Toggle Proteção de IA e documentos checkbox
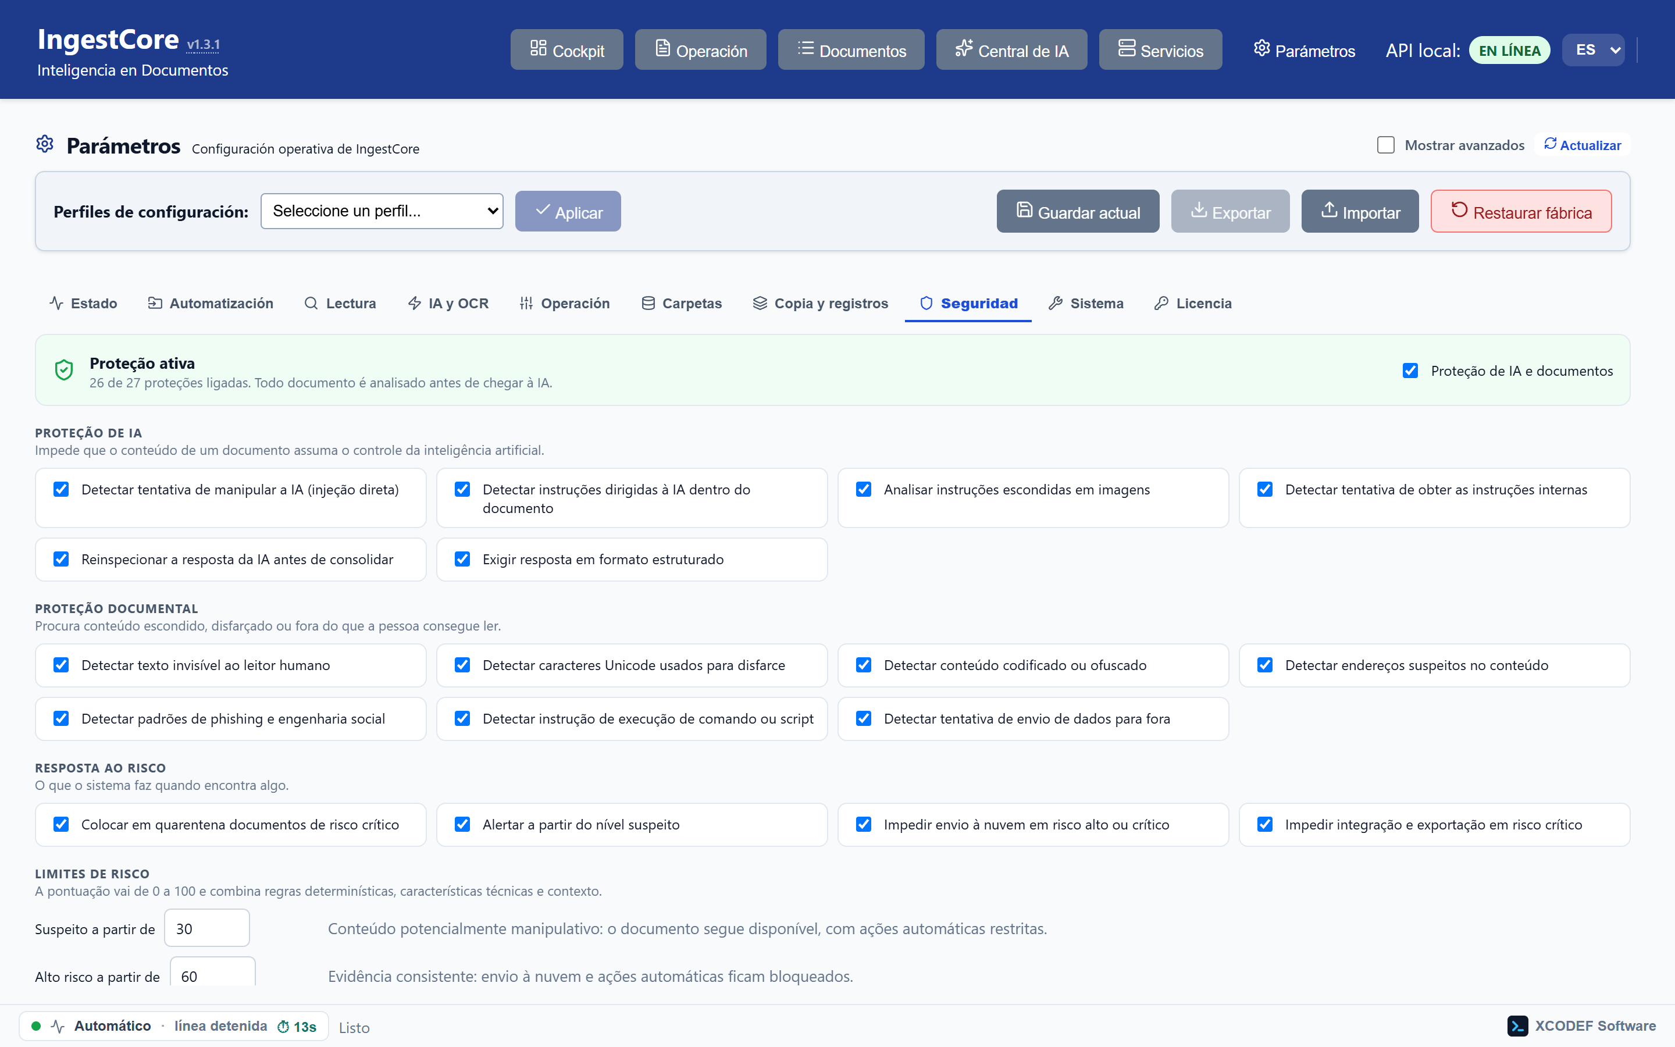Image resolution: width=1675 pixels, height=1047 pixels. [x=1410, y=371]
